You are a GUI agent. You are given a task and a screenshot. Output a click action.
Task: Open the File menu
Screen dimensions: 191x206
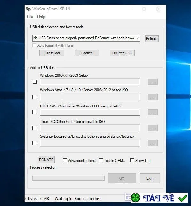[30, 16]
